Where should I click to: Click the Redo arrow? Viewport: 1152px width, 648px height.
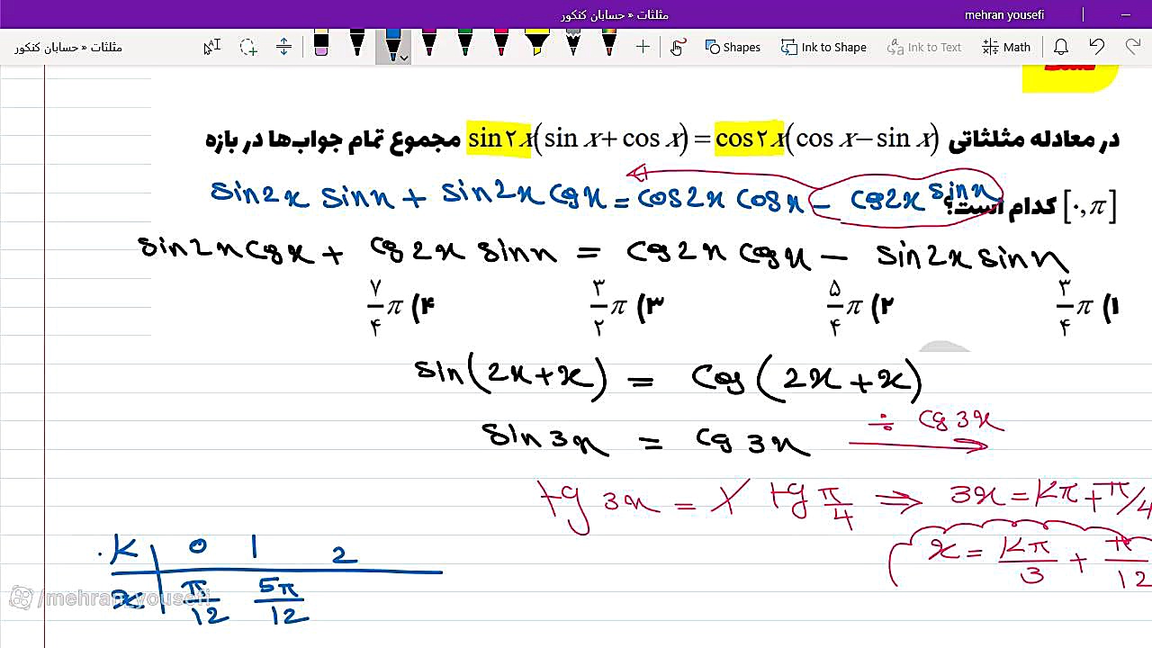[x=1133, y=47]
